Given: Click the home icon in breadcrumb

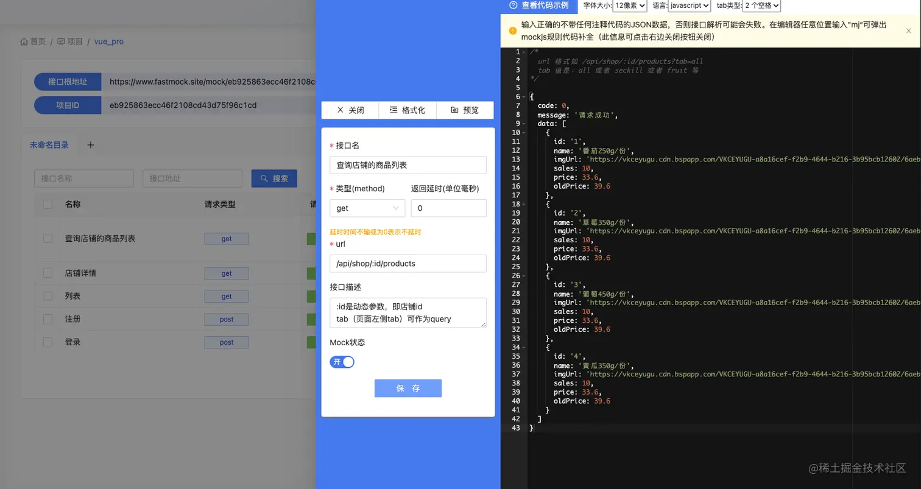Looking at the screenshot, I should [24, 41].
